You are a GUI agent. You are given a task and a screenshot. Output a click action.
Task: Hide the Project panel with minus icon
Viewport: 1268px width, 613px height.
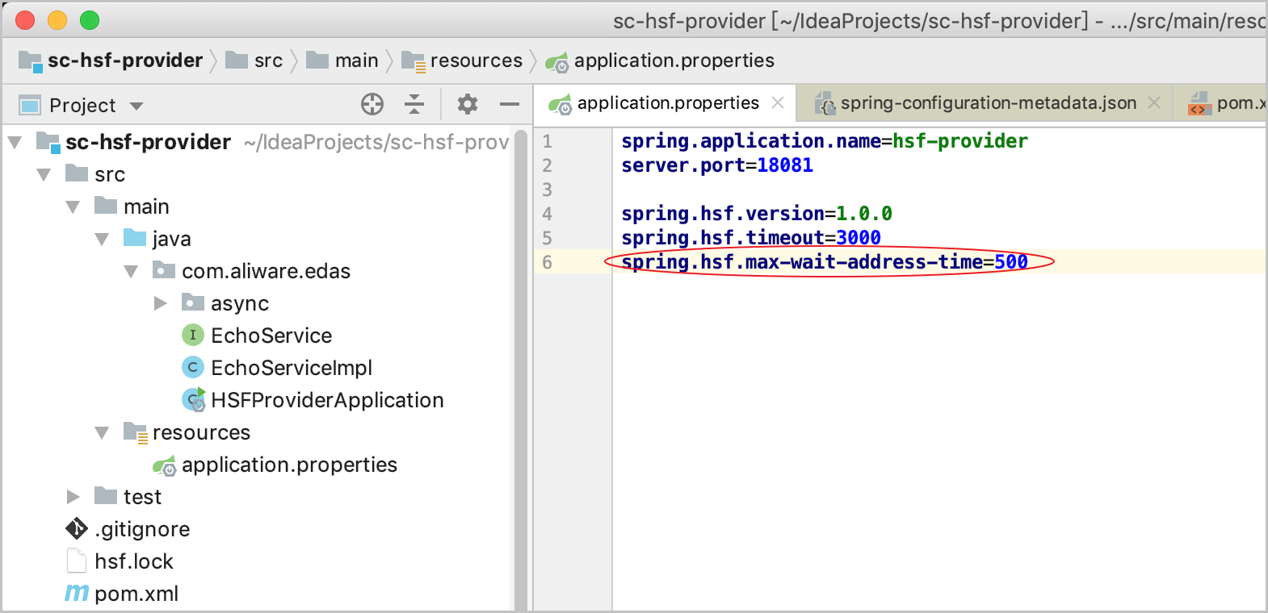click(x=510, y=104)
